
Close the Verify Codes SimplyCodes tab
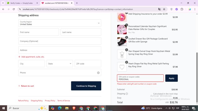coord(37,3)
